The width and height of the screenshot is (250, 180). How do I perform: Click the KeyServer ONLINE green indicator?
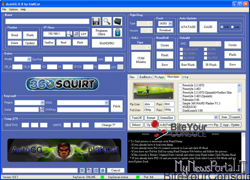coord(102,177)
